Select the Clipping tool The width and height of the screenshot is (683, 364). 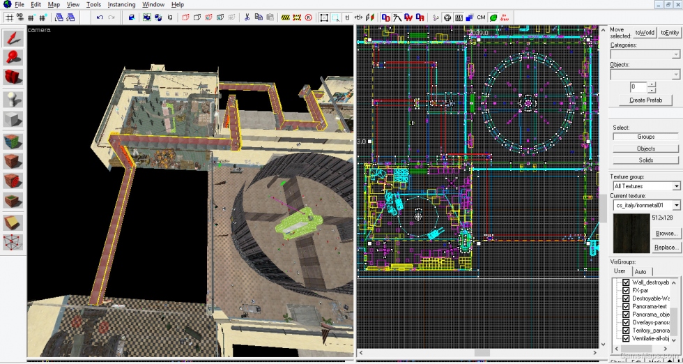[13, 222]
